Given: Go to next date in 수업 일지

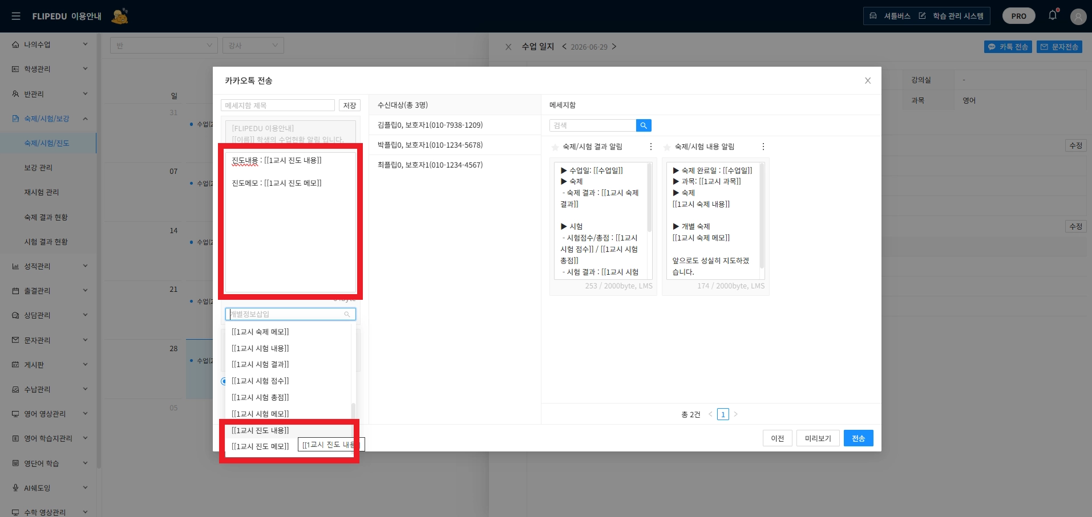Looking at the screenshot, I should pos(614,47).
